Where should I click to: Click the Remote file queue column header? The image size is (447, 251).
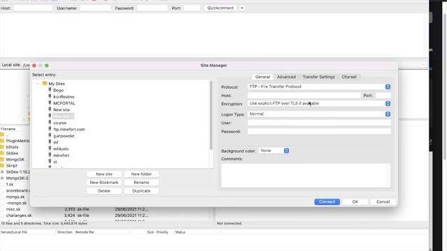click(x=85, y=232)
